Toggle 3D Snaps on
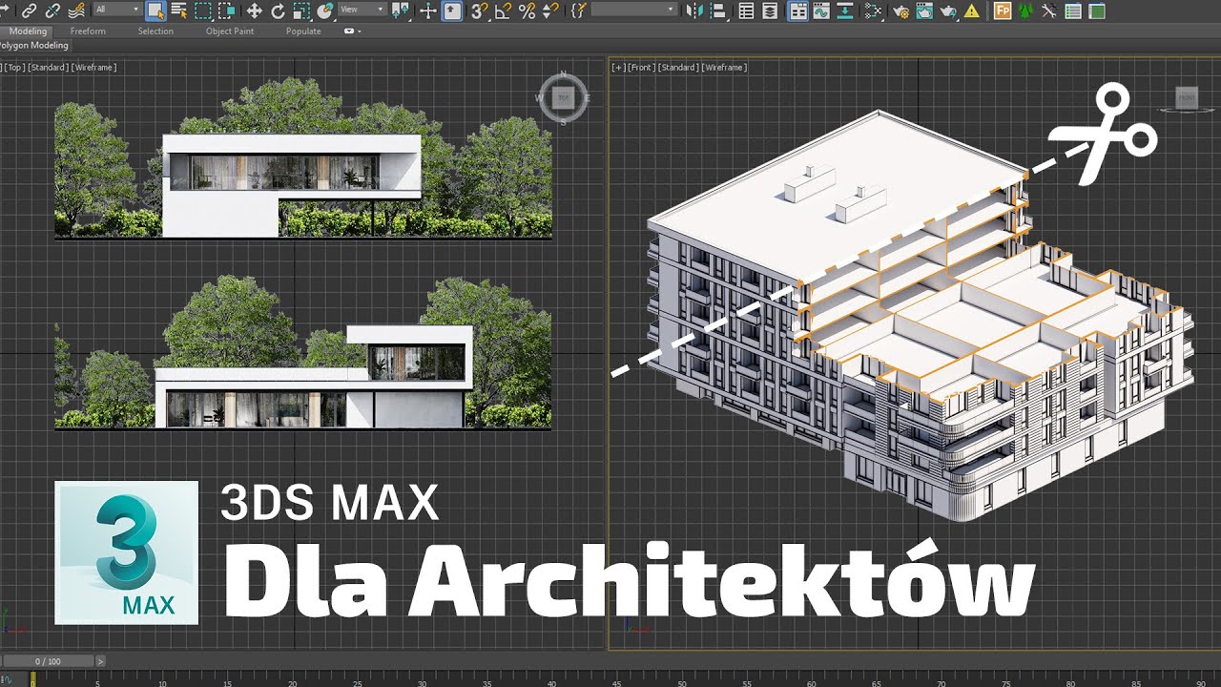The width and height of the screenshot is (1221, 687). [480, 10]
